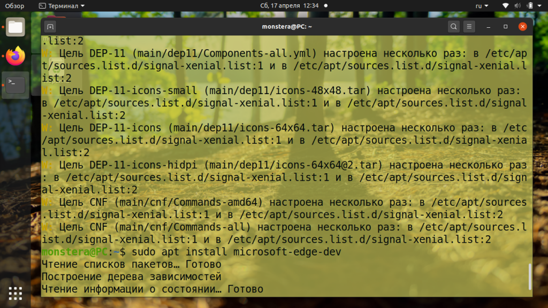Open Files application from the dock
The width and height of the screenshot is (548, 308).
15,26
